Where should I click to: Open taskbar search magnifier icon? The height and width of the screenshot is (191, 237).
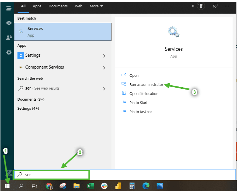21,186
